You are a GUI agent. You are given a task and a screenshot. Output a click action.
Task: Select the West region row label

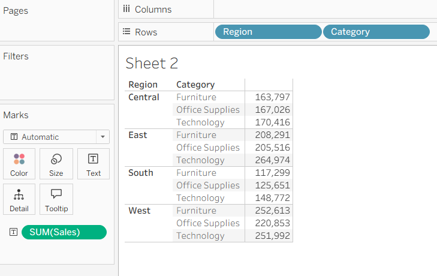tap(140, 211)
